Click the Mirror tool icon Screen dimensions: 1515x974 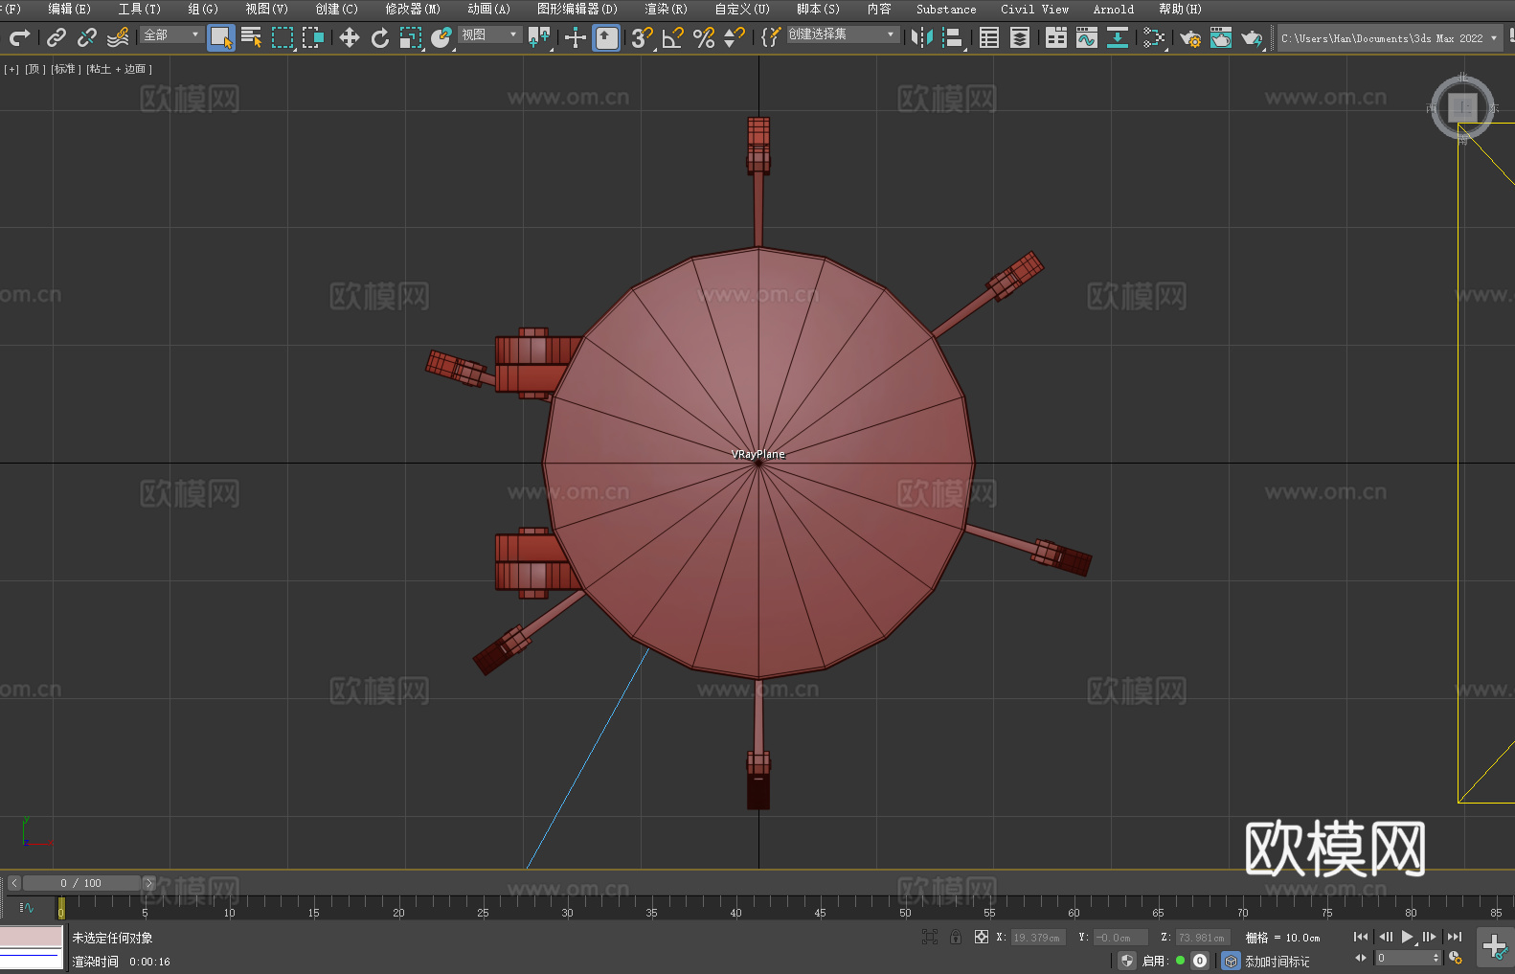[x=922, y=37]
